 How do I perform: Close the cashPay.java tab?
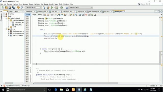[48, 12]
